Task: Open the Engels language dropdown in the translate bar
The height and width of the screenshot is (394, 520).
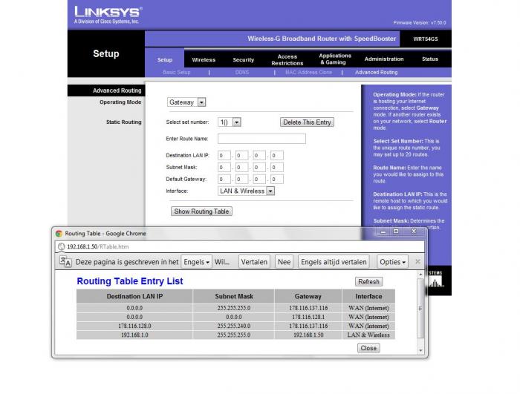Action: [x=196, y=262]
